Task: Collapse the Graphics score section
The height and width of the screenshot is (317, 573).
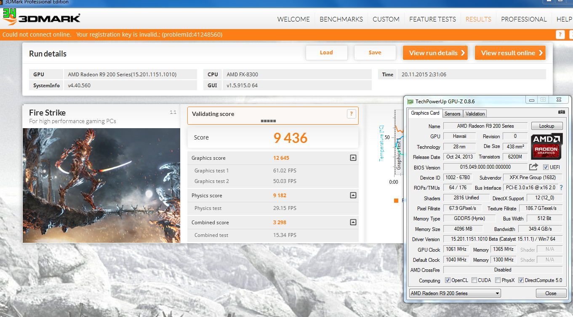Action: [x=353, y=158]
